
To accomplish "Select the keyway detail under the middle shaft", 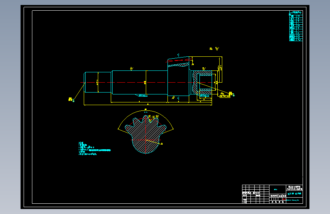I will click(x=142, y=96).
